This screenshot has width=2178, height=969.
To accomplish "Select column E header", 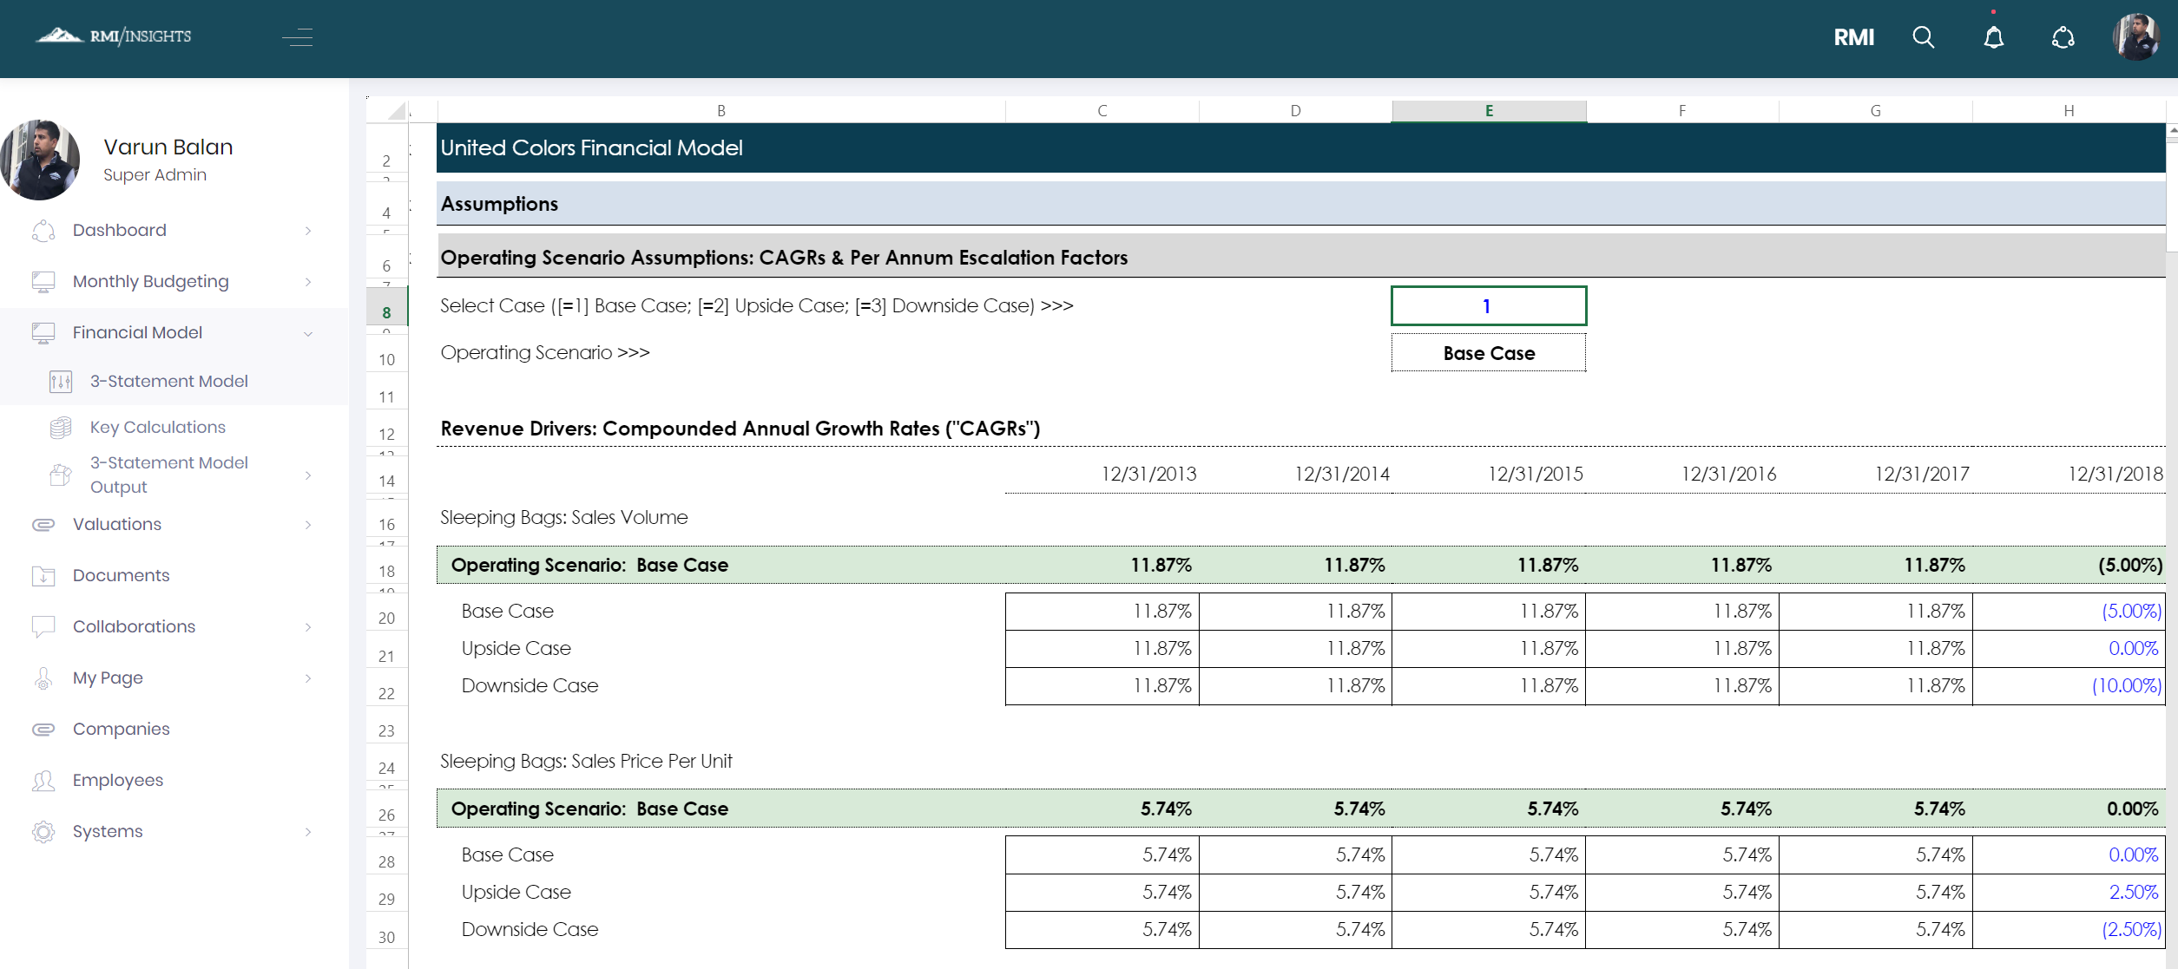I will (1489, 111).
